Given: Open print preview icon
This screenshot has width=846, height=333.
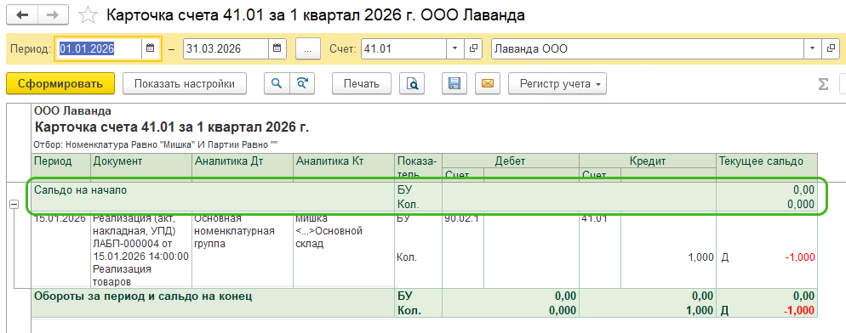Looking at the screenshot, I should (x=412, y=83).
